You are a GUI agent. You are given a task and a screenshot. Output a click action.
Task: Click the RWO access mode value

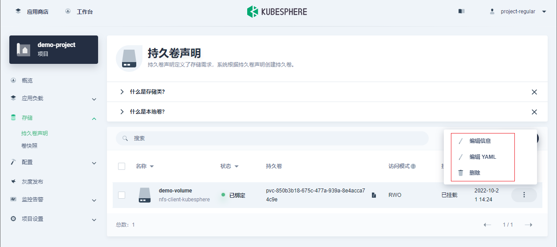pos(395,195)
